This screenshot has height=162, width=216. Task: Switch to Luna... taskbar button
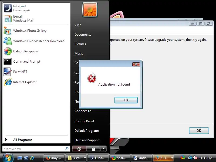coord(98,158)
